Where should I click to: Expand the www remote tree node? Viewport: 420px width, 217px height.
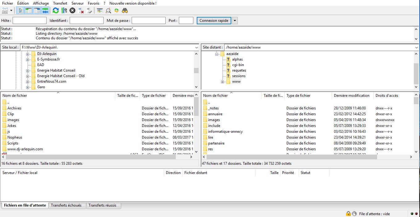pyautogui.click(x=222, y=81)
